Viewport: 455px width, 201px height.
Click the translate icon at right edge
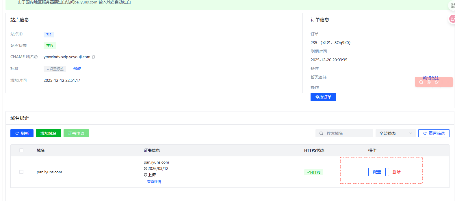pos(452,19)
